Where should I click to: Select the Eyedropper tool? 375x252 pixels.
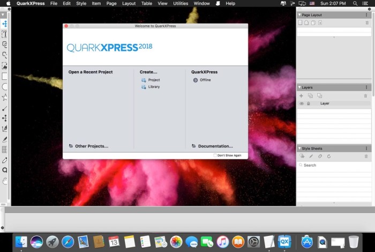4,160
